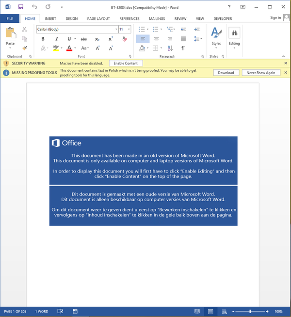Click Decrease Indent icon
This screenshot has height=317, width=291.
point(183,29)
